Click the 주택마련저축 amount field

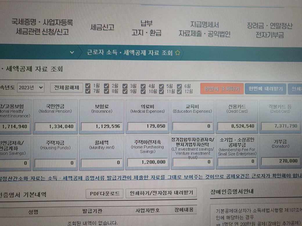pos(147,162)
